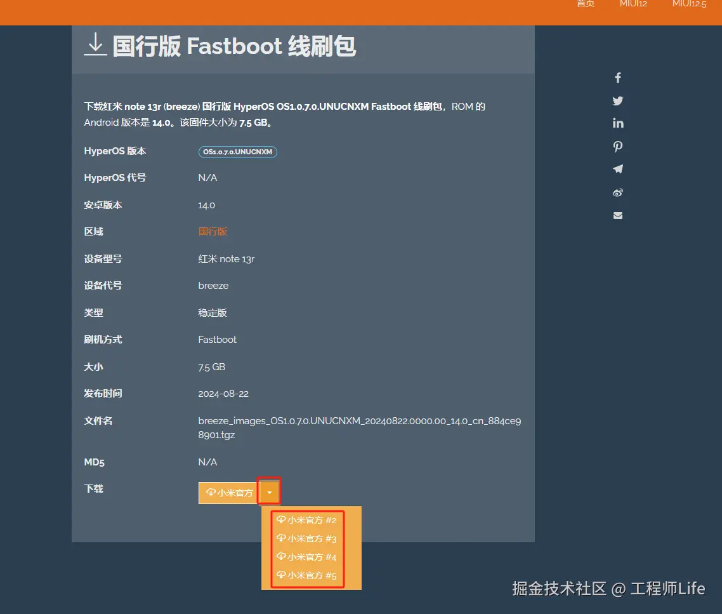This screenshot has width=722, height=614.
Task: Share page via LinkedIn icon
Action: 618,123
